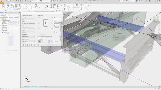Launch the Frame Analysis tool
This screenshot has height=90, width=161.
click(x=47, y=7)
